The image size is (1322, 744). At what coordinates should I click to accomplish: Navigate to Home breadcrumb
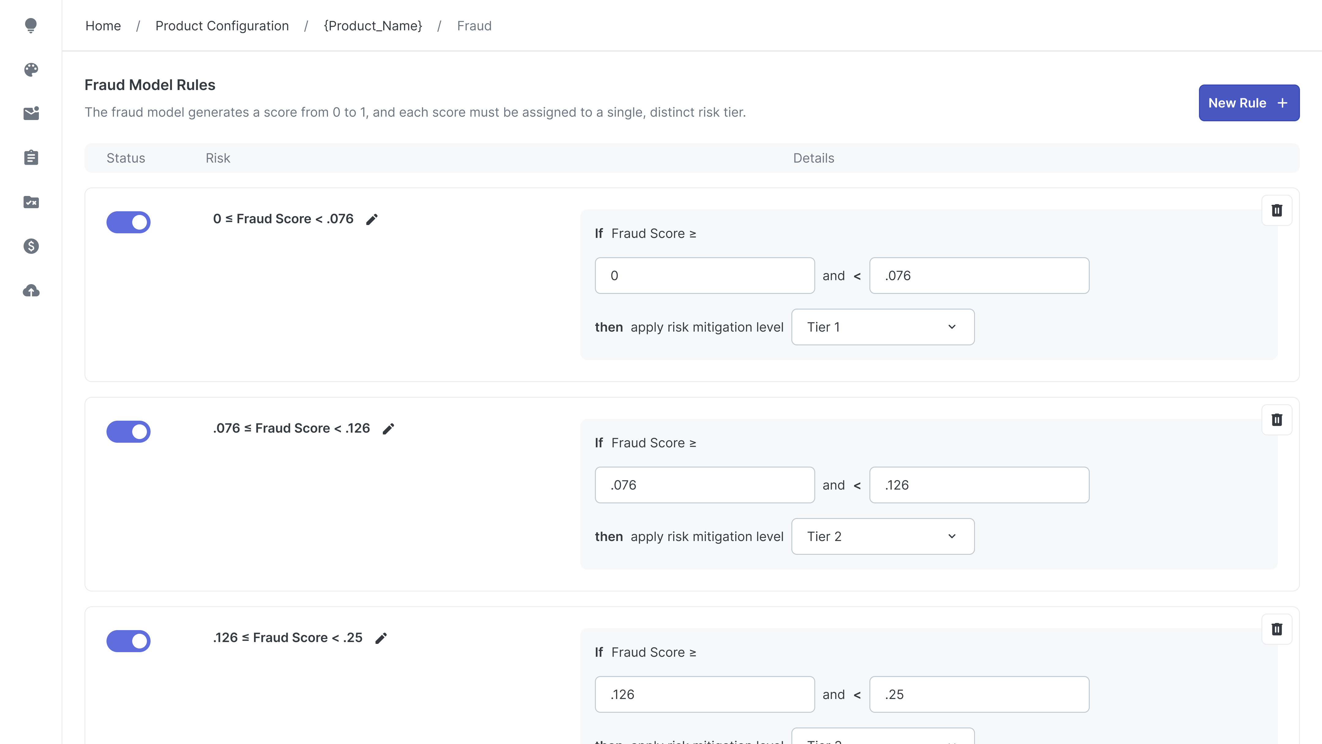coord(103,26)
